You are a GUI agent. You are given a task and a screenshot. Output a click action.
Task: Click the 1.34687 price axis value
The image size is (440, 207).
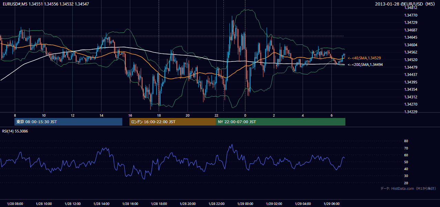pos(411,30)
